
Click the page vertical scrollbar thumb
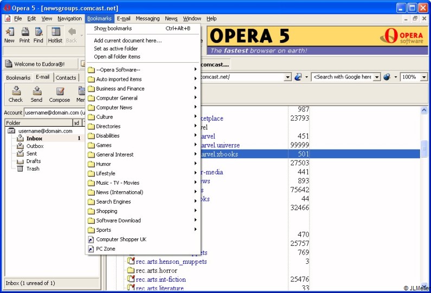pyautogui.click(x=424, y=148)
